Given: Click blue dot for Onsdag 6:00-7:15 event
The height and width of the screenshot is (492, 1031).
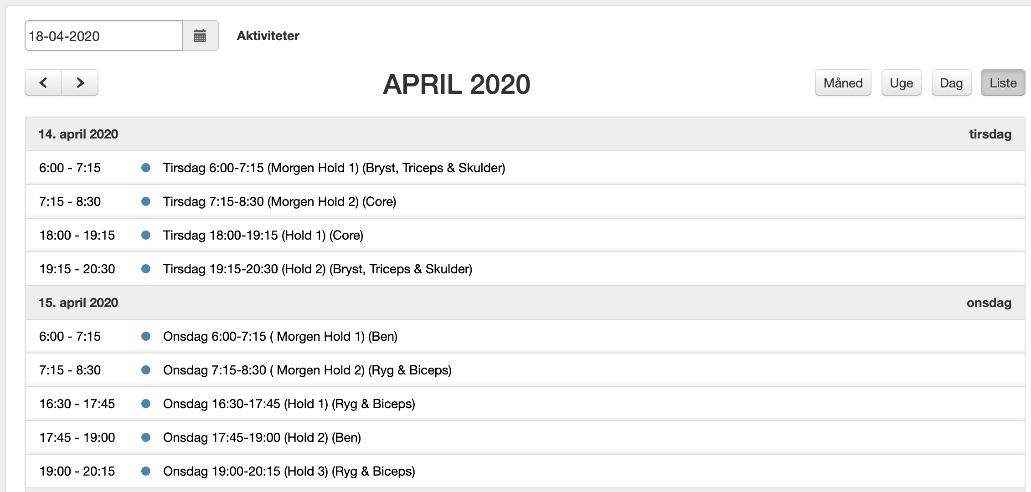Looking at the screenshot, I should pyautogui.click(x=146, y=336).
